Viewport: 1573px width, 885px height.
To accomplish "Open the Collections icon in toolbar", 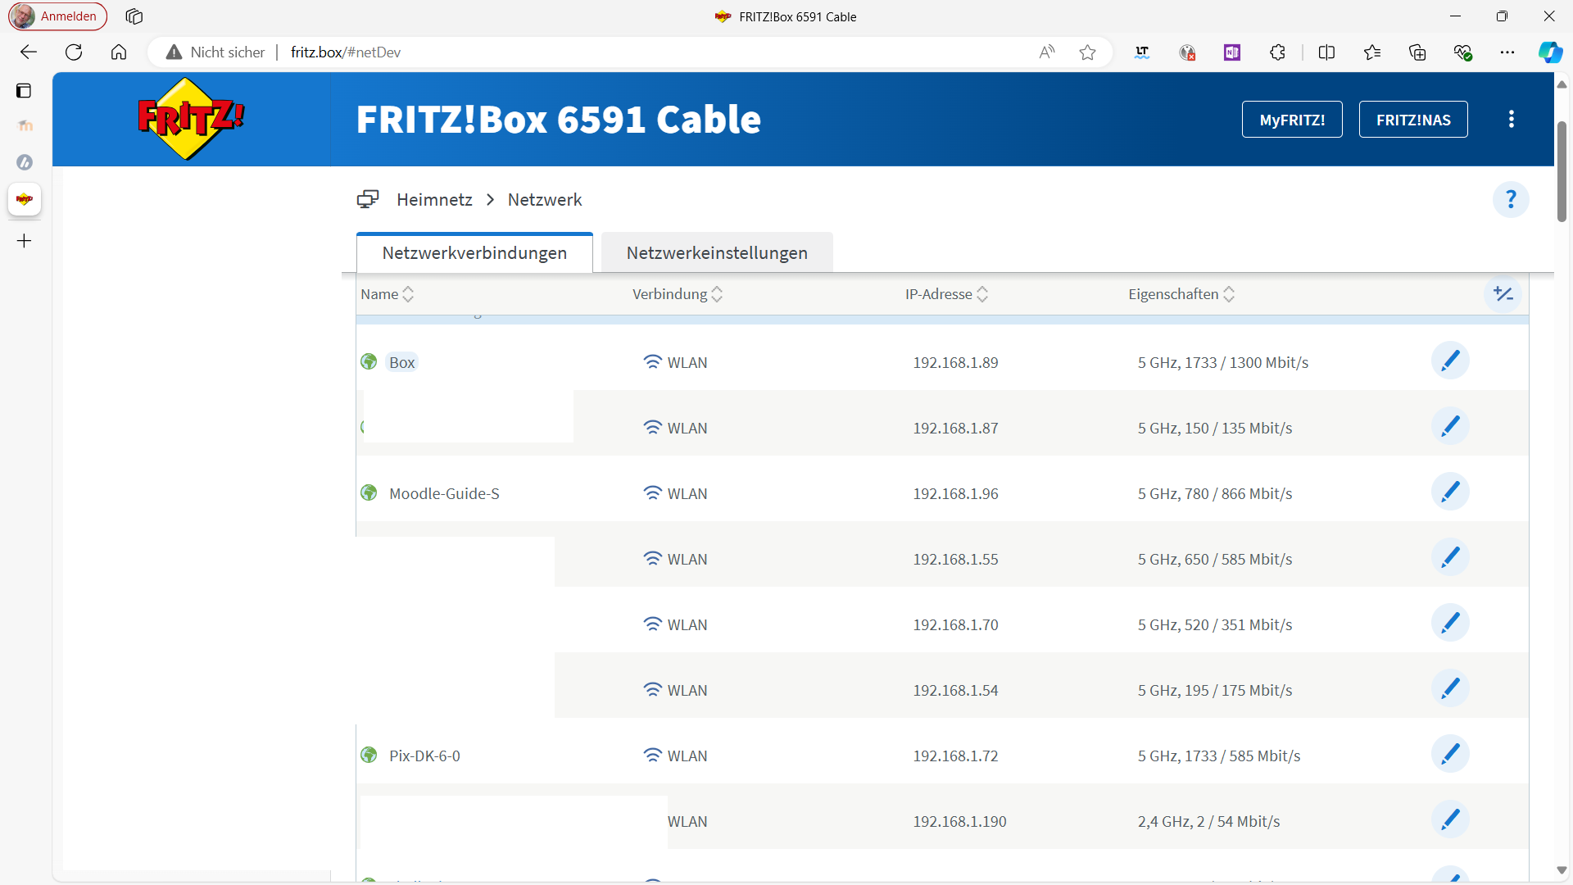I will coord(1417,52).
